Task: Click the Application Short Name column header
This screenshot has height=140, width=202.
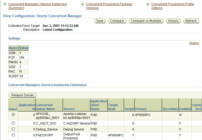Action: tap(99, 105)
